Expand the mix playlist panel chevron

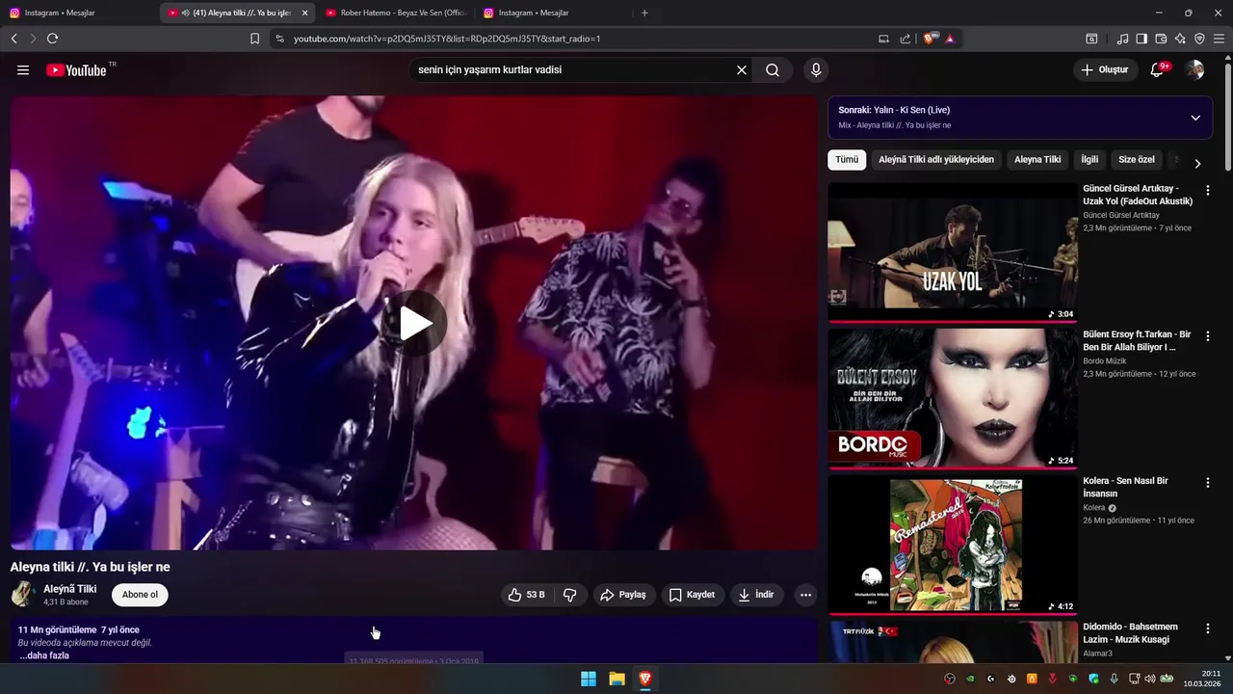[x=1195, y=118]
